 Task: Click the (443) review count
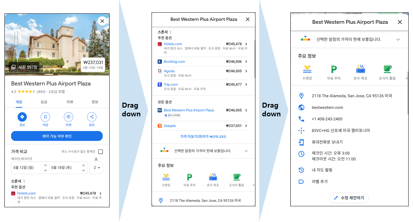pos(41,92)
